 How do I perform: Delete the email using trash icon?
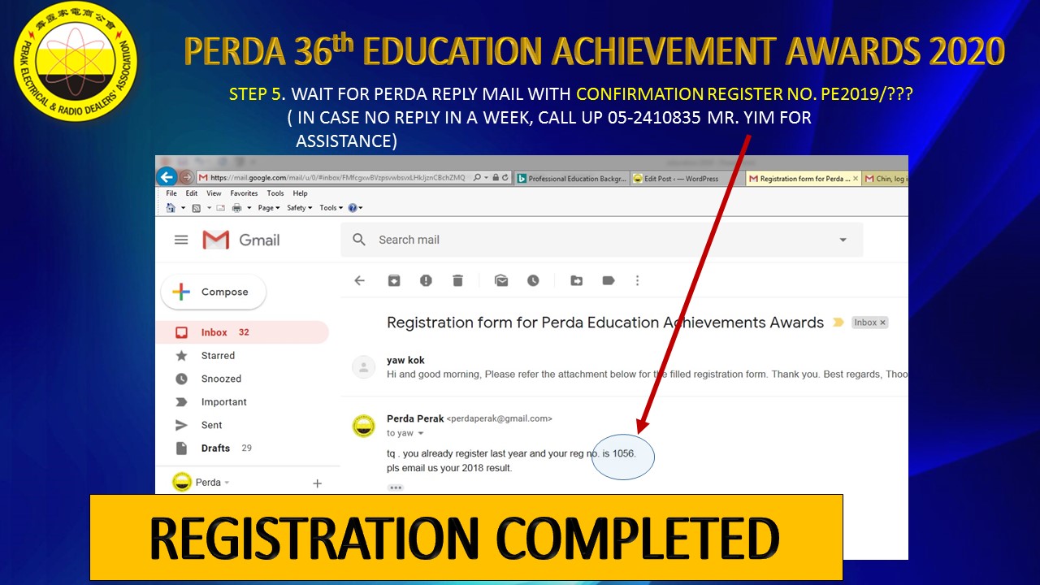click(x=457, y=280)
